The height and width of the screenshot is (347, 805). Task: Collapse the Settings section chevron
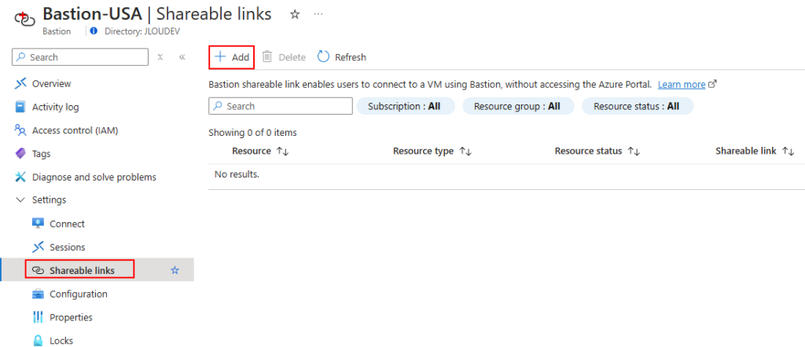coord(20,200)
